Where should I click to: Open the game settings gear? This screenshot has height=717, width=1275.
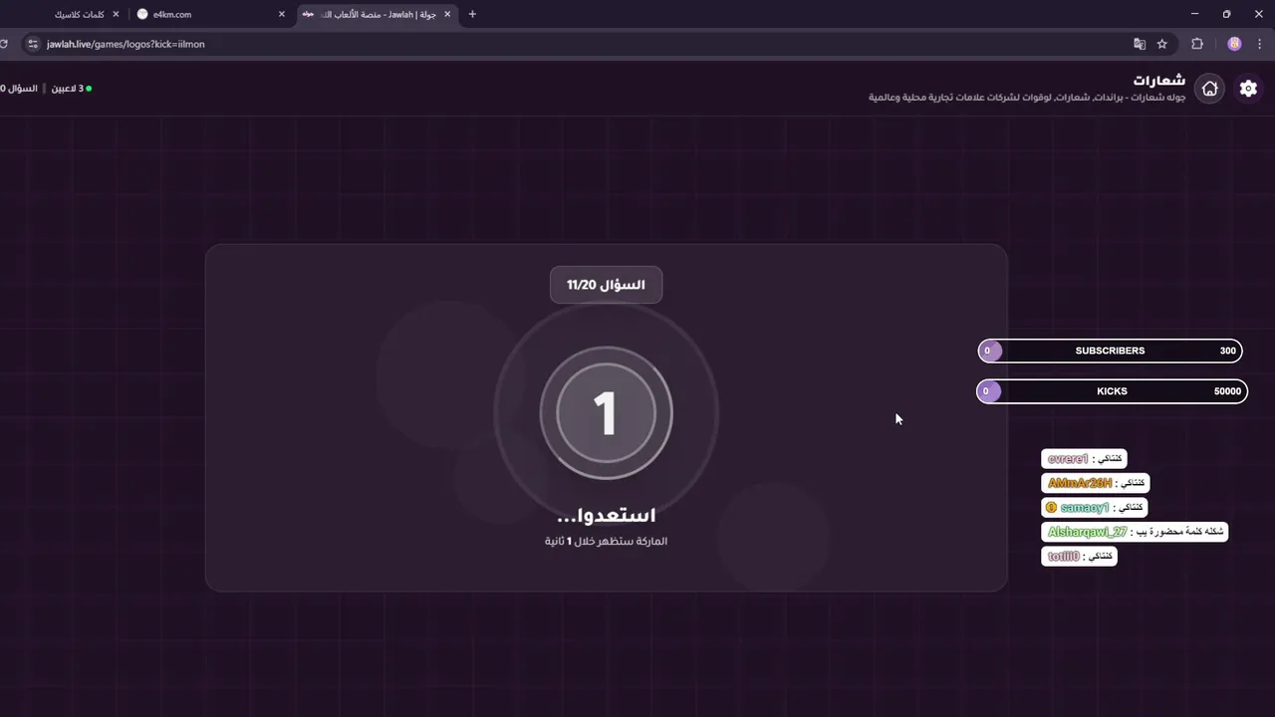coord(1248,89)
